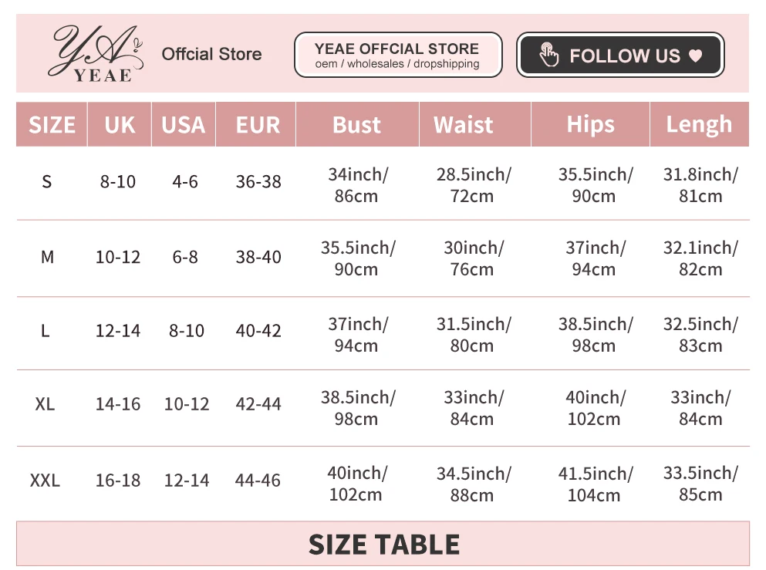Click the Hips column header

(591, 124)
